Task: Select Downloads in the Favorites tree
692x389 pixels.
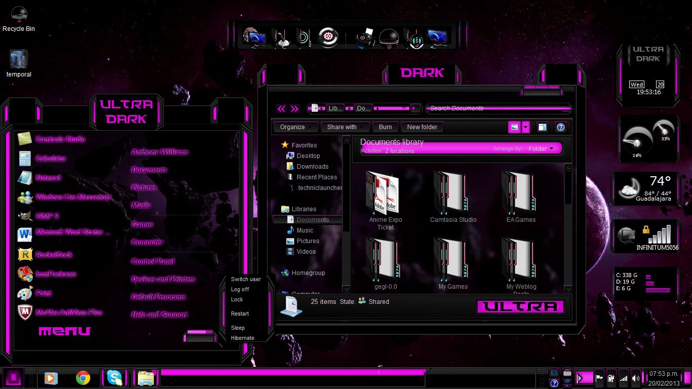Action: point(313,166)
